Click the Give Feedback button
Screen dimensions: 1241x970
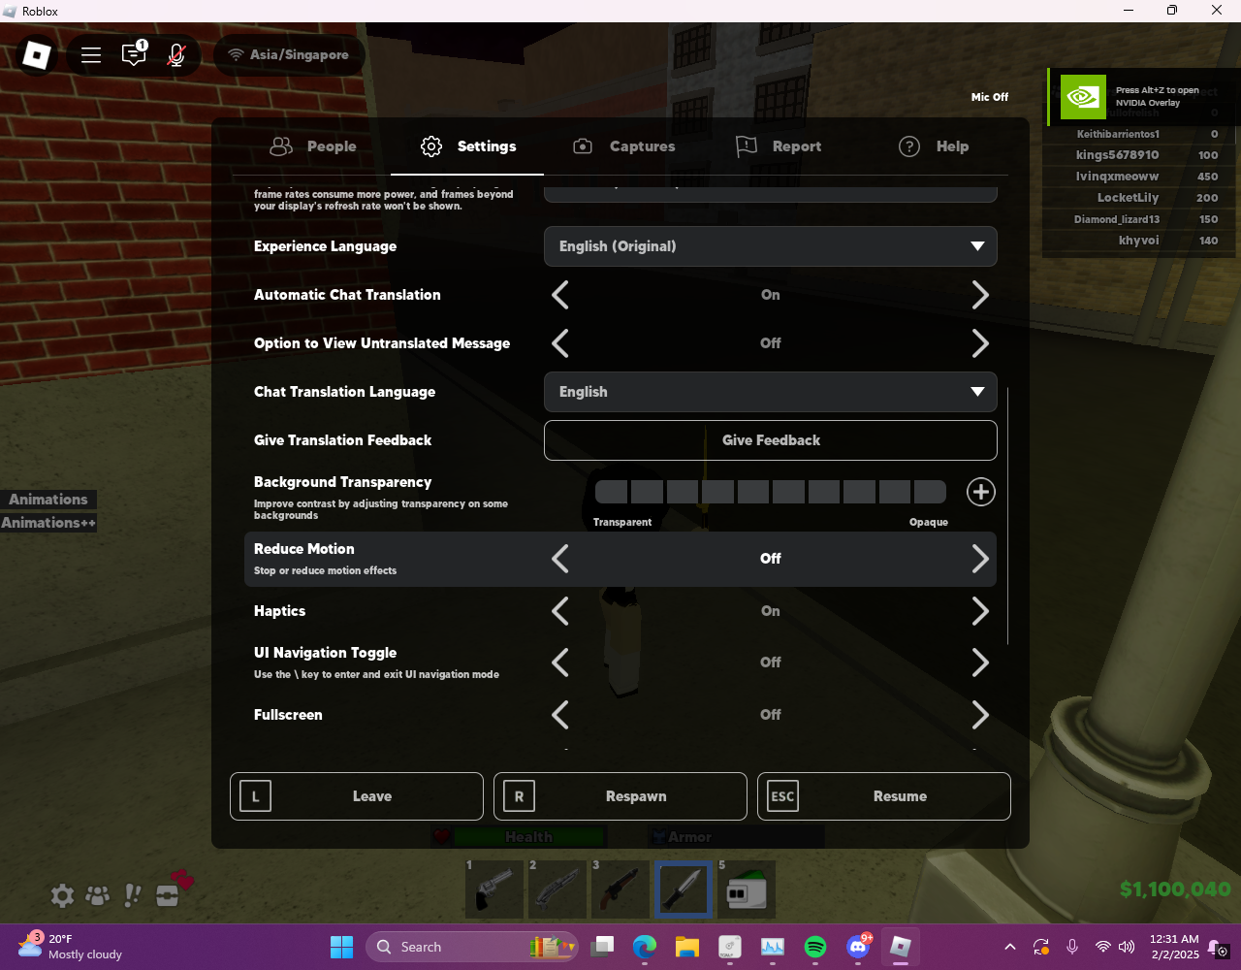[x=771, y=440]
